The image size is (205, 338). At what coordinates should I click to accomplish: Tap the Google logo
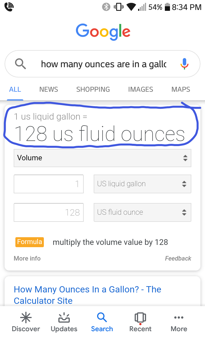[x=103, y=32]
